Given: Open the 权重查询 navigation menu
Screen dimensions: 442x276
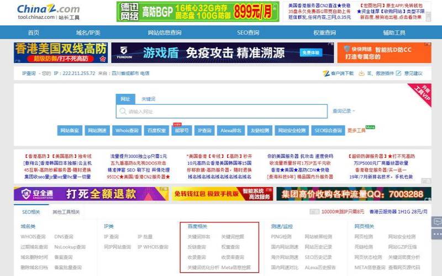Looking at the screenshot, I should pyautogui.click(x=325, y=33).
